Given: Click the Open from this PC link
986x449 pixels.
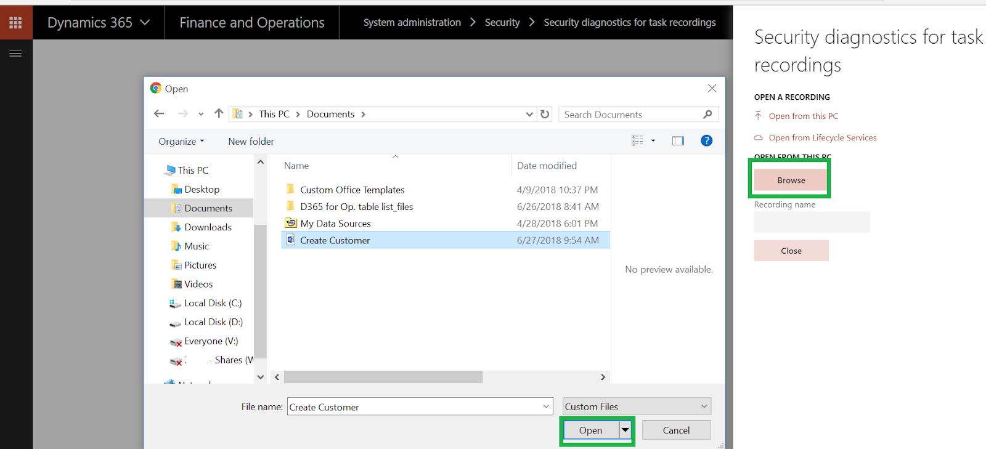Looking at the screenshot, I should [x=804, y=116].
